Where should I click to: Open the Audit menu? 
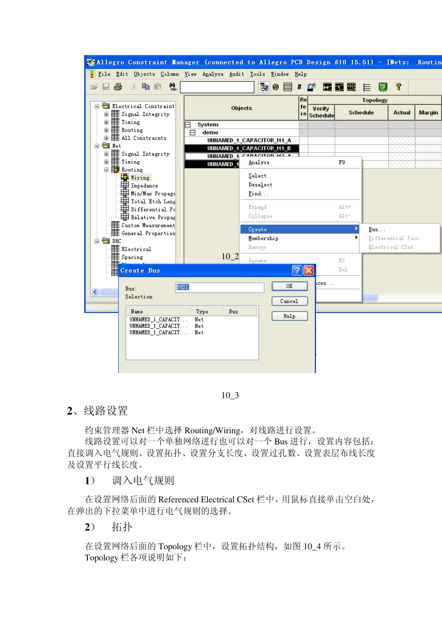tap(236, 74)
